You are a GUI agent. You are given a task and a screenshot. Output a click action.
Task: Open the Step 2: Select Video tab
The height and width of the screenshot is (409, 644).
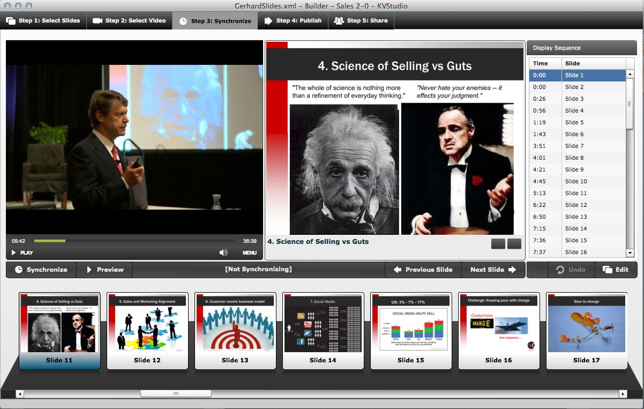[x=129, y=21]
